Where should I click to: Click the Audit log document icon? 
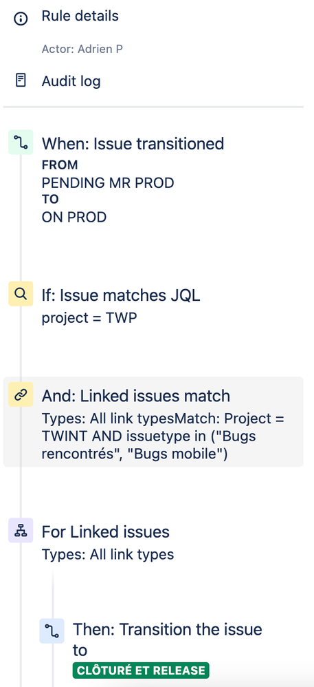21,80
